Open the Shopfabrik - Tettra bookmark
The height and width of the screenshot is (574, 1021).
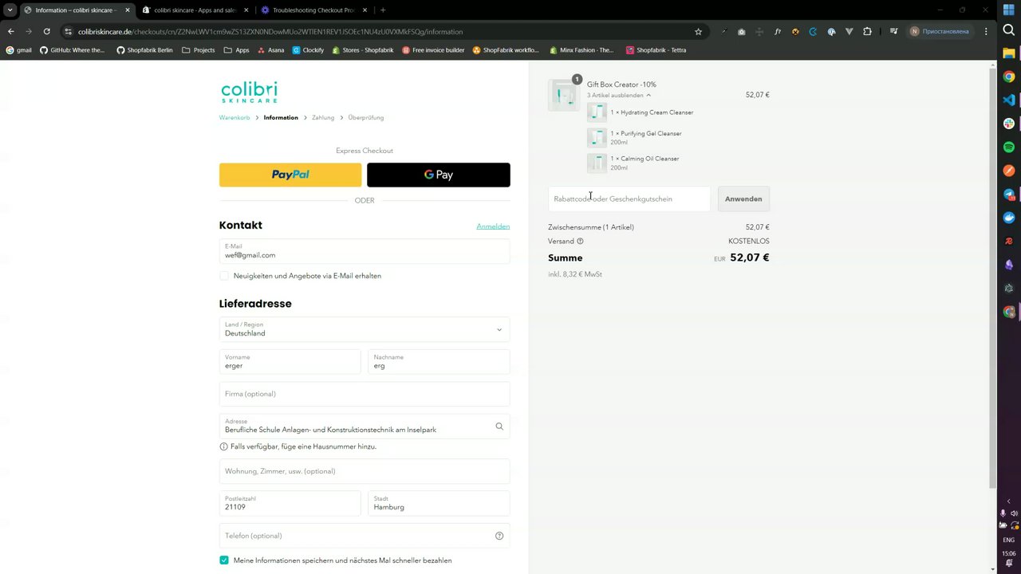[656, 49]
